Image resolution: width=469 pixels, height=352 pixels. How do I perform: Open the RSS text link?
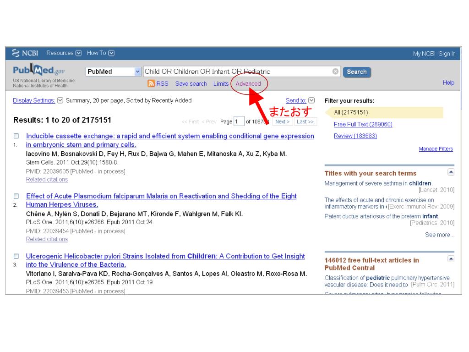(x=163, y=84)
